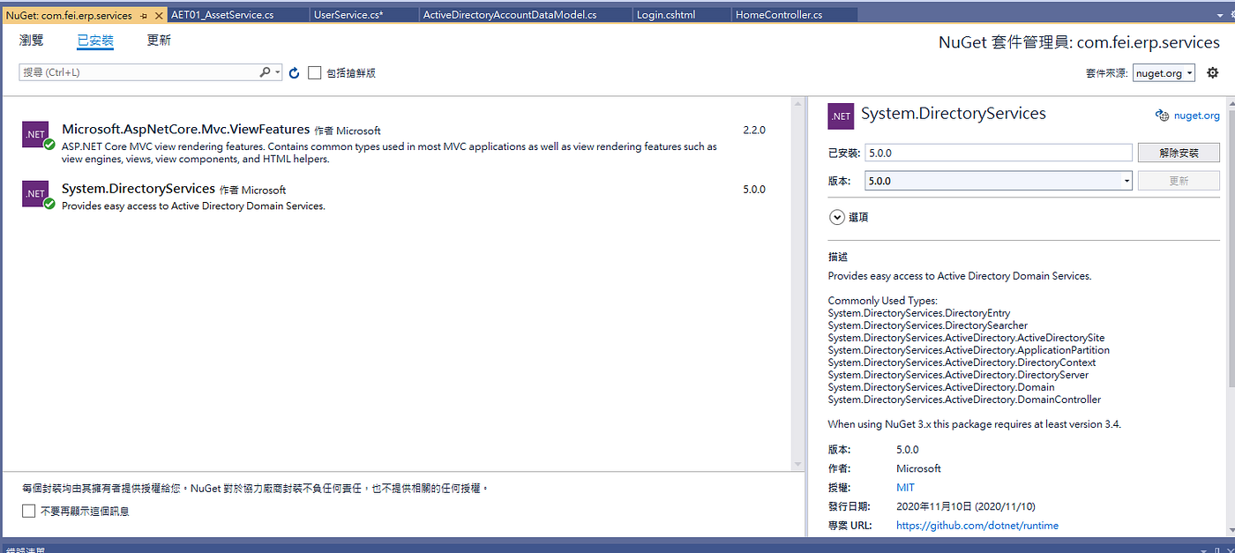Click the 解除安裝 uninstall button
The width and height of the screenshot is (1235, 553).
click(1179, 152)
